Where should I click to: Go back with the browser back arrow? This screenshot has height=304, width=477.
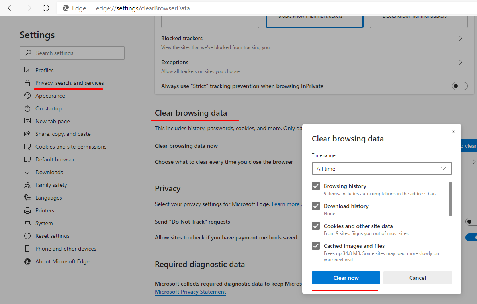click(11, 8)
